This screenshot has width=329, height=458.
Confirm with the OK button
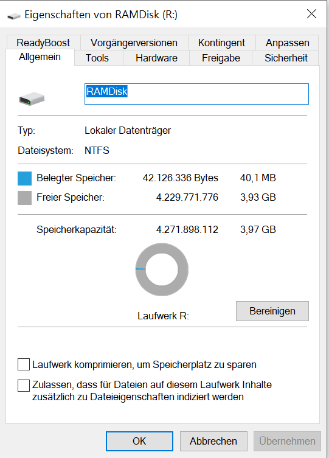click(x=139, y=441)
